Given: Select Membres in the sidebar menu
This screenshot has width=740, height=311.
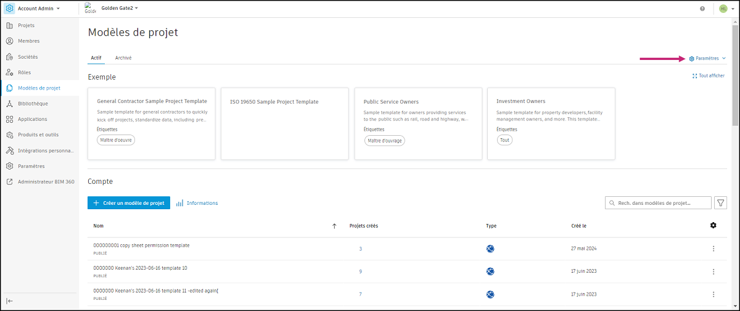Looking at the screenshot, I should coord(29,41).
